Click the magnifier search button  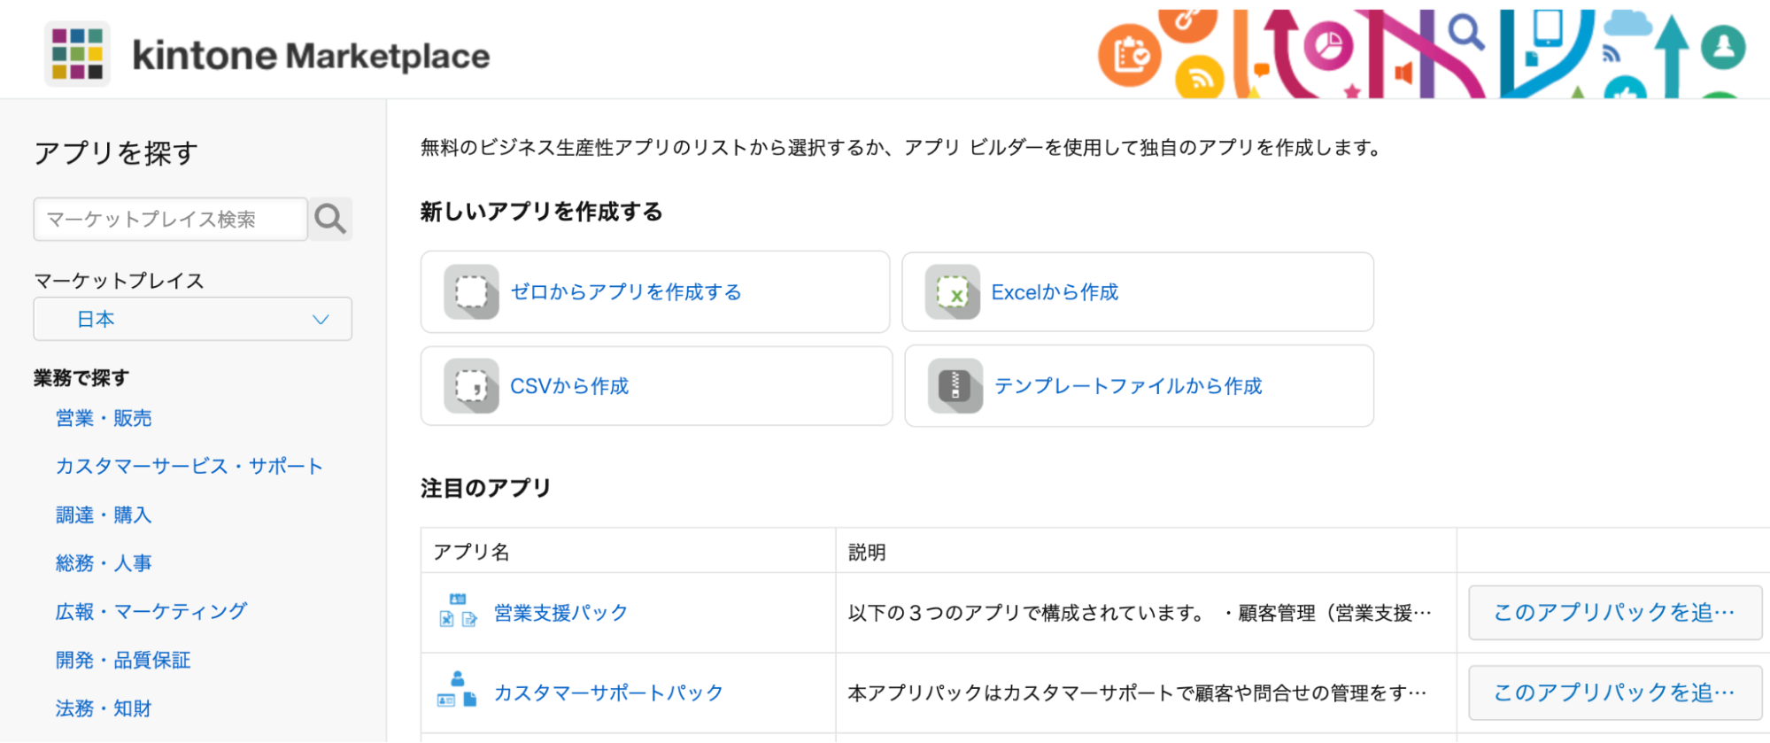(x=330, y=219)
